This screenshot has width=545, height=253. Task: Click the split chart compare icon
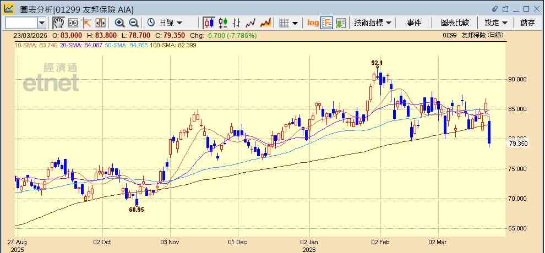coord(100,23)
